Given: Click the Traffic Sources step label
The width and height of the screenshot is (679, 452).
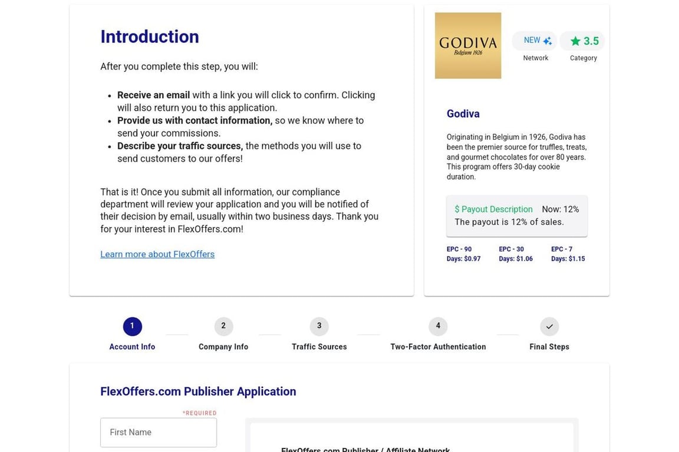Looking at the screenshot, I should (319, 347).
